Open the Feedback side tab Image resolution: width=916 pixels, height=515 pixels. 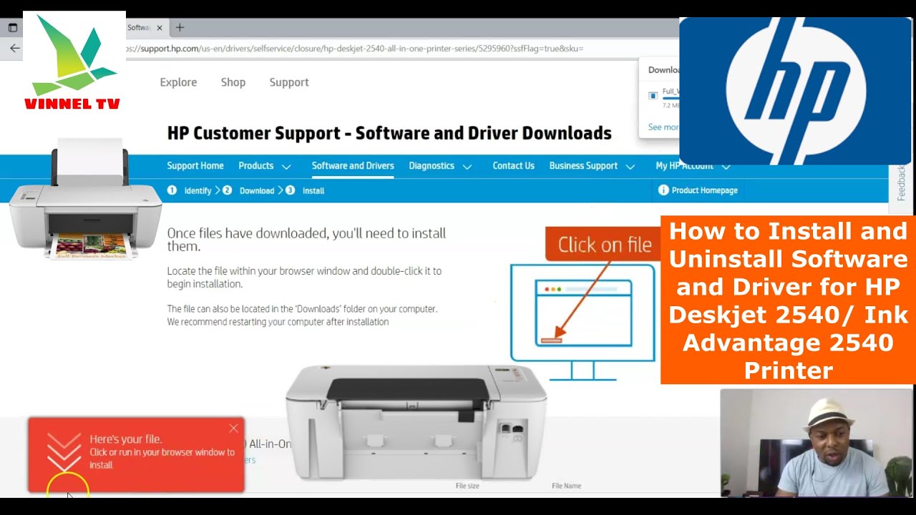[x=902, y=182]
